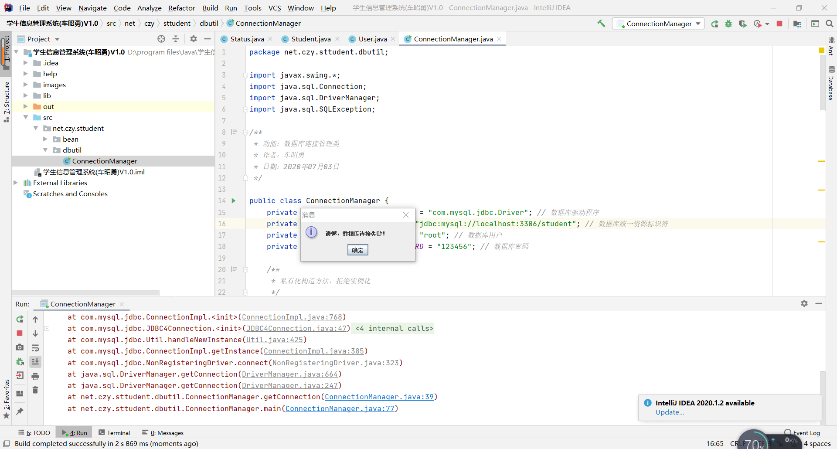Screen dimensions: 837x449
Task: Open the Event Log
Action: (802, 432)
